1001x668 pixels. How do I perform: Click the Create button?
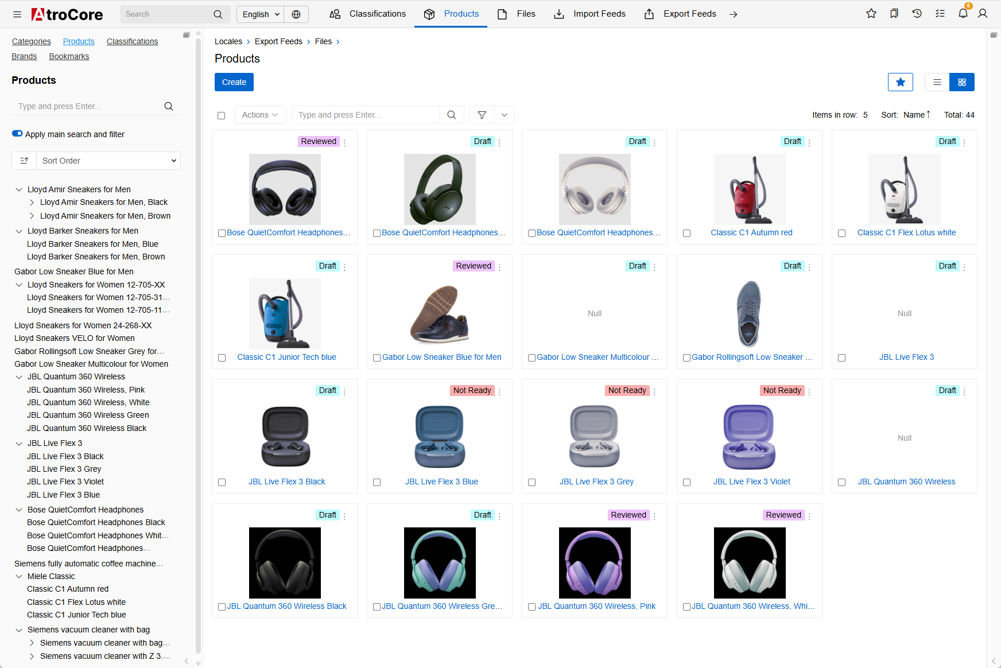pyautogui.click(x=234, y=82)
